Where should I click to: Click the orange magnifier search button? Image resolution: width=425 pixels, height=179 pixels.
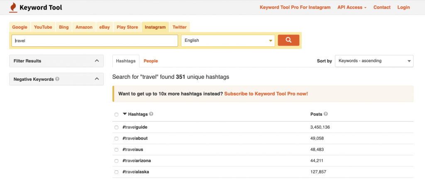point(288,40)
